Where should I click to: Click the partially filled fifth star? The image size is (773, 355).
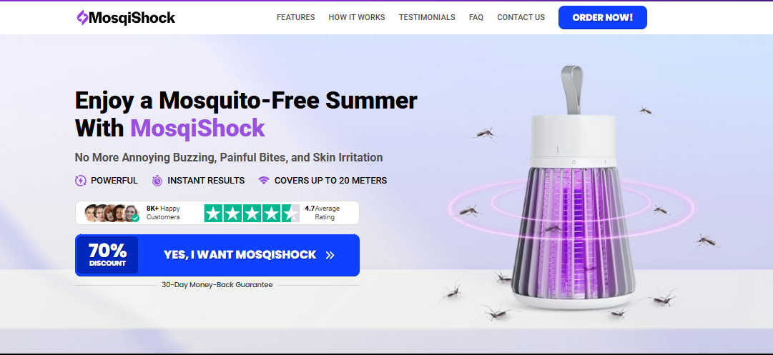pos(290,213)
